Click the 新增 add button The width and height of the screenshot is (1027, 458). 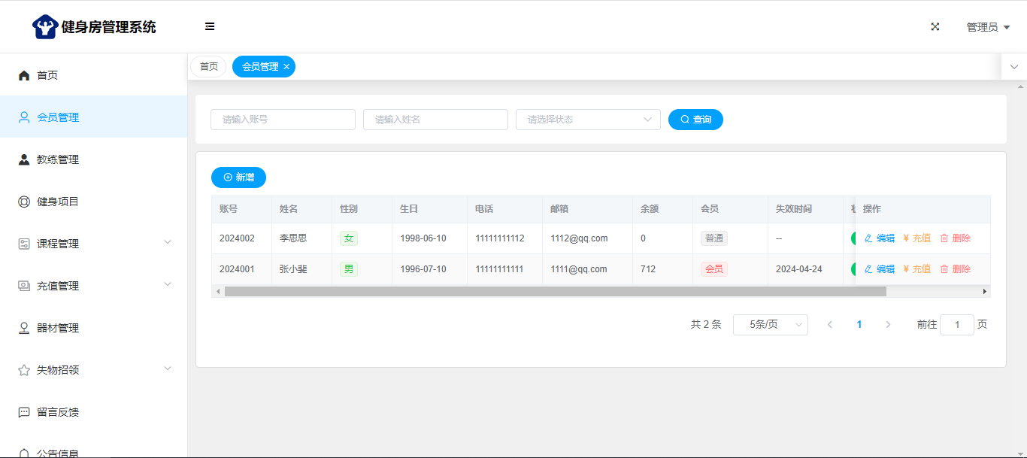point(238,177)
